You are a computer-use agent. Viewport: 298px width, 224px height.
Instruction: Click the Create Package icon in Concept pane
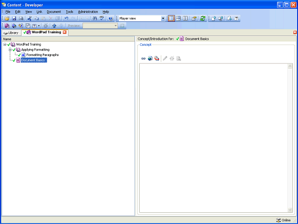[156, 58]
